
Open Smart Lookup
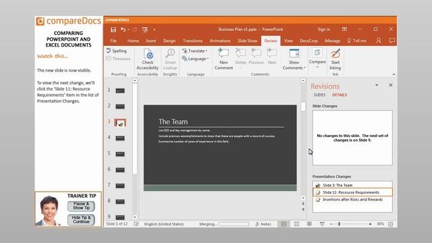(170, 59)
